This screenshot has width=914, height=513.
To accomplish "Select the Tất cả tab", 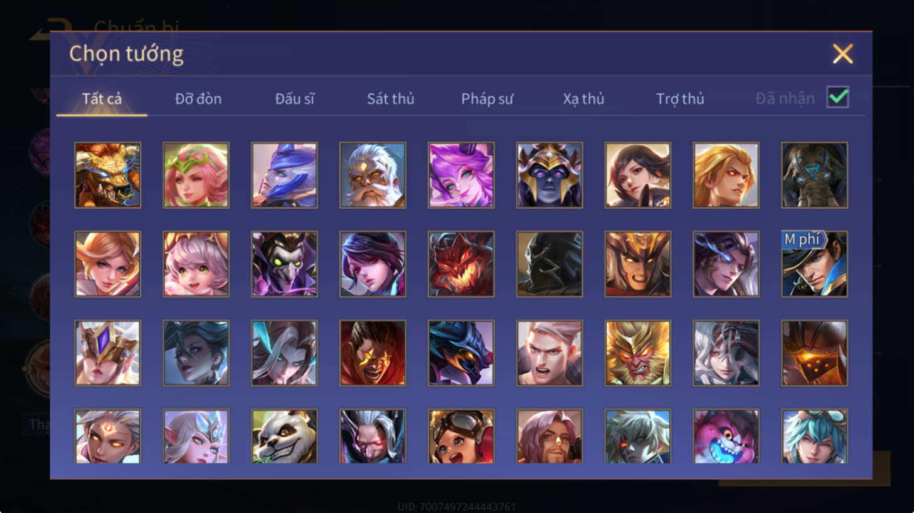I will click(x=102, y=98).
